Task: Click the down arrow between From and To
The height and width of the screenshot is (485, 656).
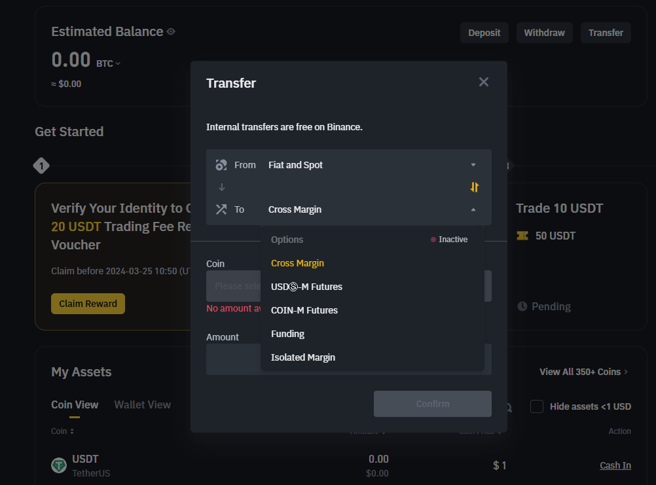Action: pos(222,187)
